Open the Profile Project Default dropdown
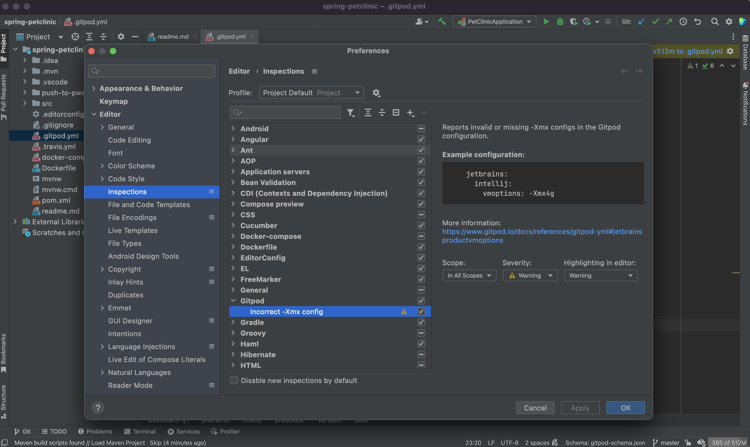Screen dimensions: 750x447 (x=311, y=93)
